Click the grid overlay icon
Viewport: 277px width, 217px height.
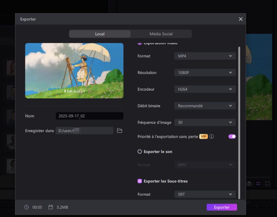pos(258,183)
